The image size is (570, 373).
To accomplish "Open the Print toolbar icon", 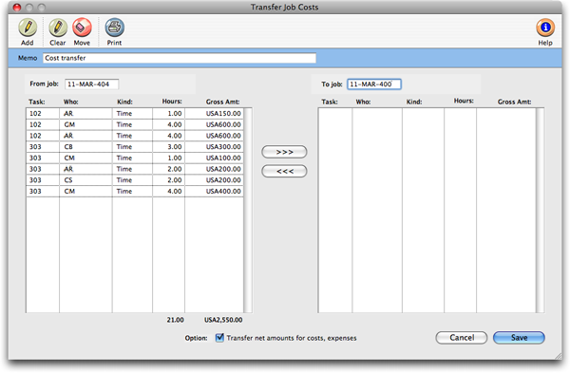I will [115, 28].
